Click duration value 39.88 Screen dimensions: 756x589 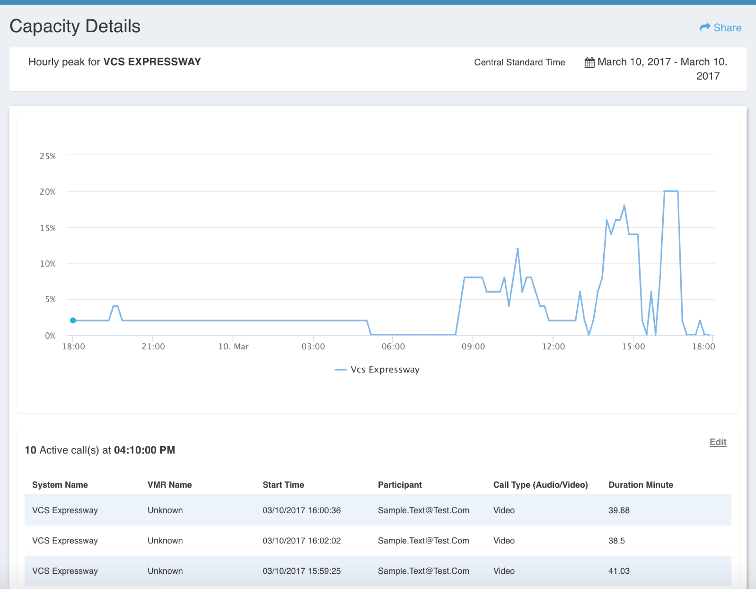619,510
